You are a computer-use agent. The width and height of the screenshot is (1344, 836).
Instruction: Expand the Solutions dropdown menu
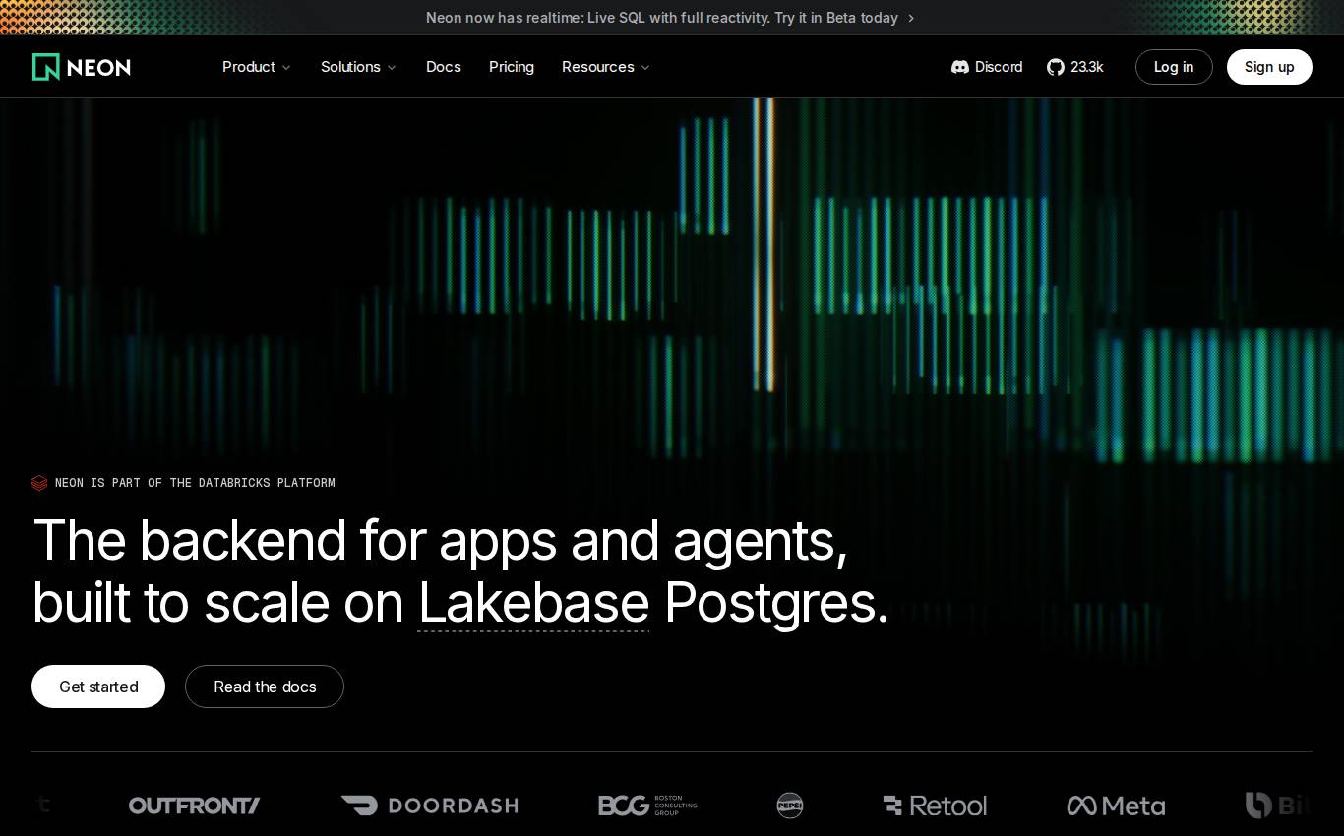coord(358,67)
